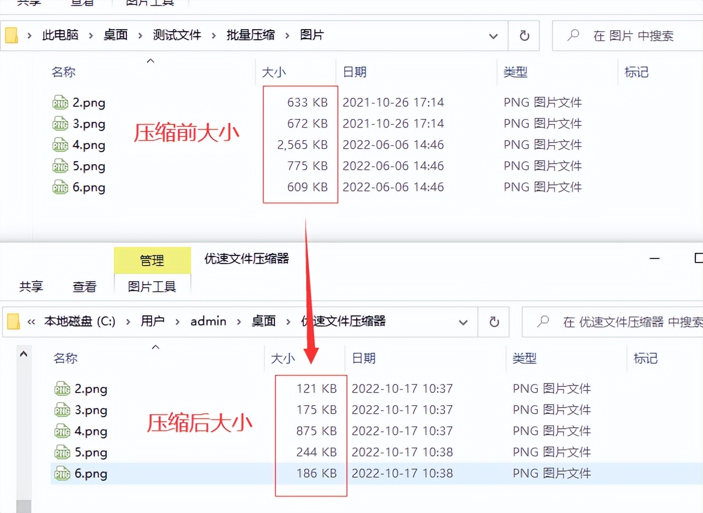Select 4.png filename in upper window
Image resolution: width=703 pixels, height=513 pixels.
(89, 145)
